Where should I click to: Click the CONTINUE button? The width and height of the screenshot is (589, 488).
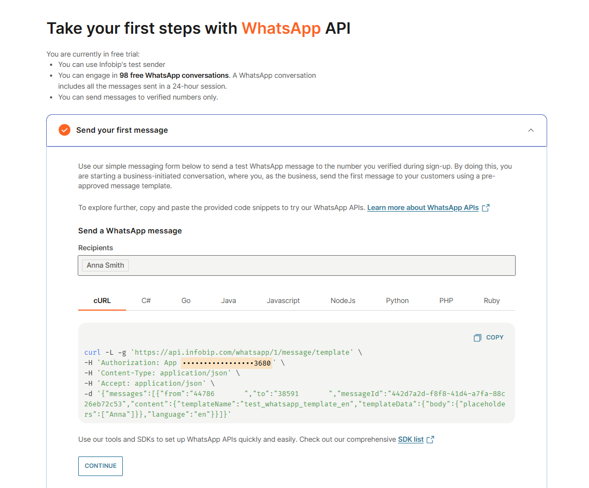tap(101, 466)
